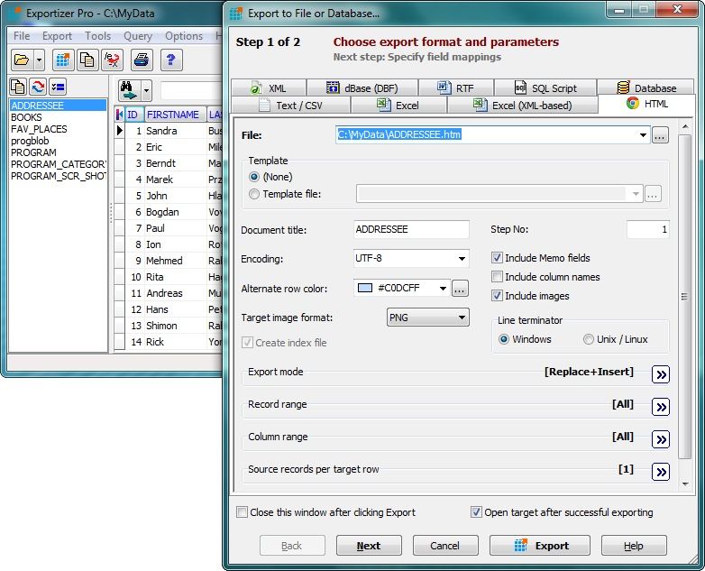Screen dimensions: 705x571
Task: Click the Export button
Action: click(540, 546)
